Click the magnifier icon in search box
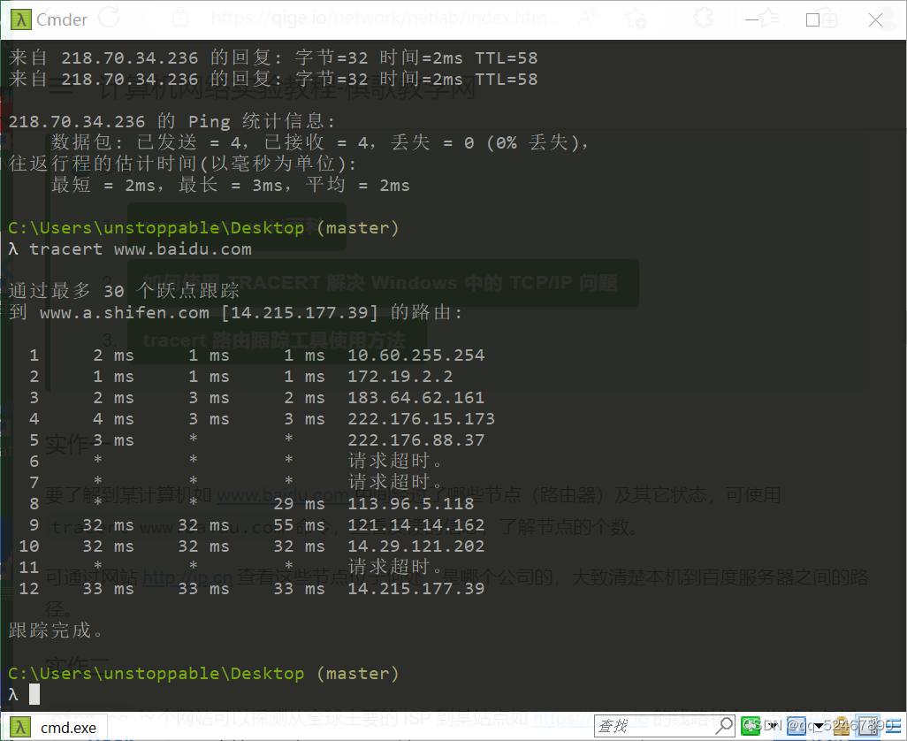Viewport: 907px width, 741px height. (x=724, y=725)
